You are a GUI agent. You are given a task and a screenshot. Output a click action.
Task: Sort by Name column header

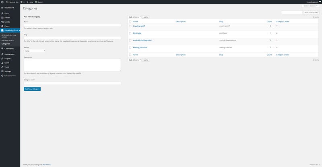pos(135,22)
